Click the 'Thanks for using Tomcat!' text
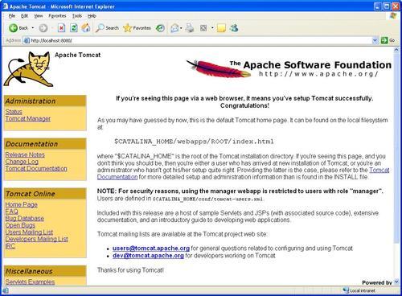402x296 pixels. coord(130,270)
